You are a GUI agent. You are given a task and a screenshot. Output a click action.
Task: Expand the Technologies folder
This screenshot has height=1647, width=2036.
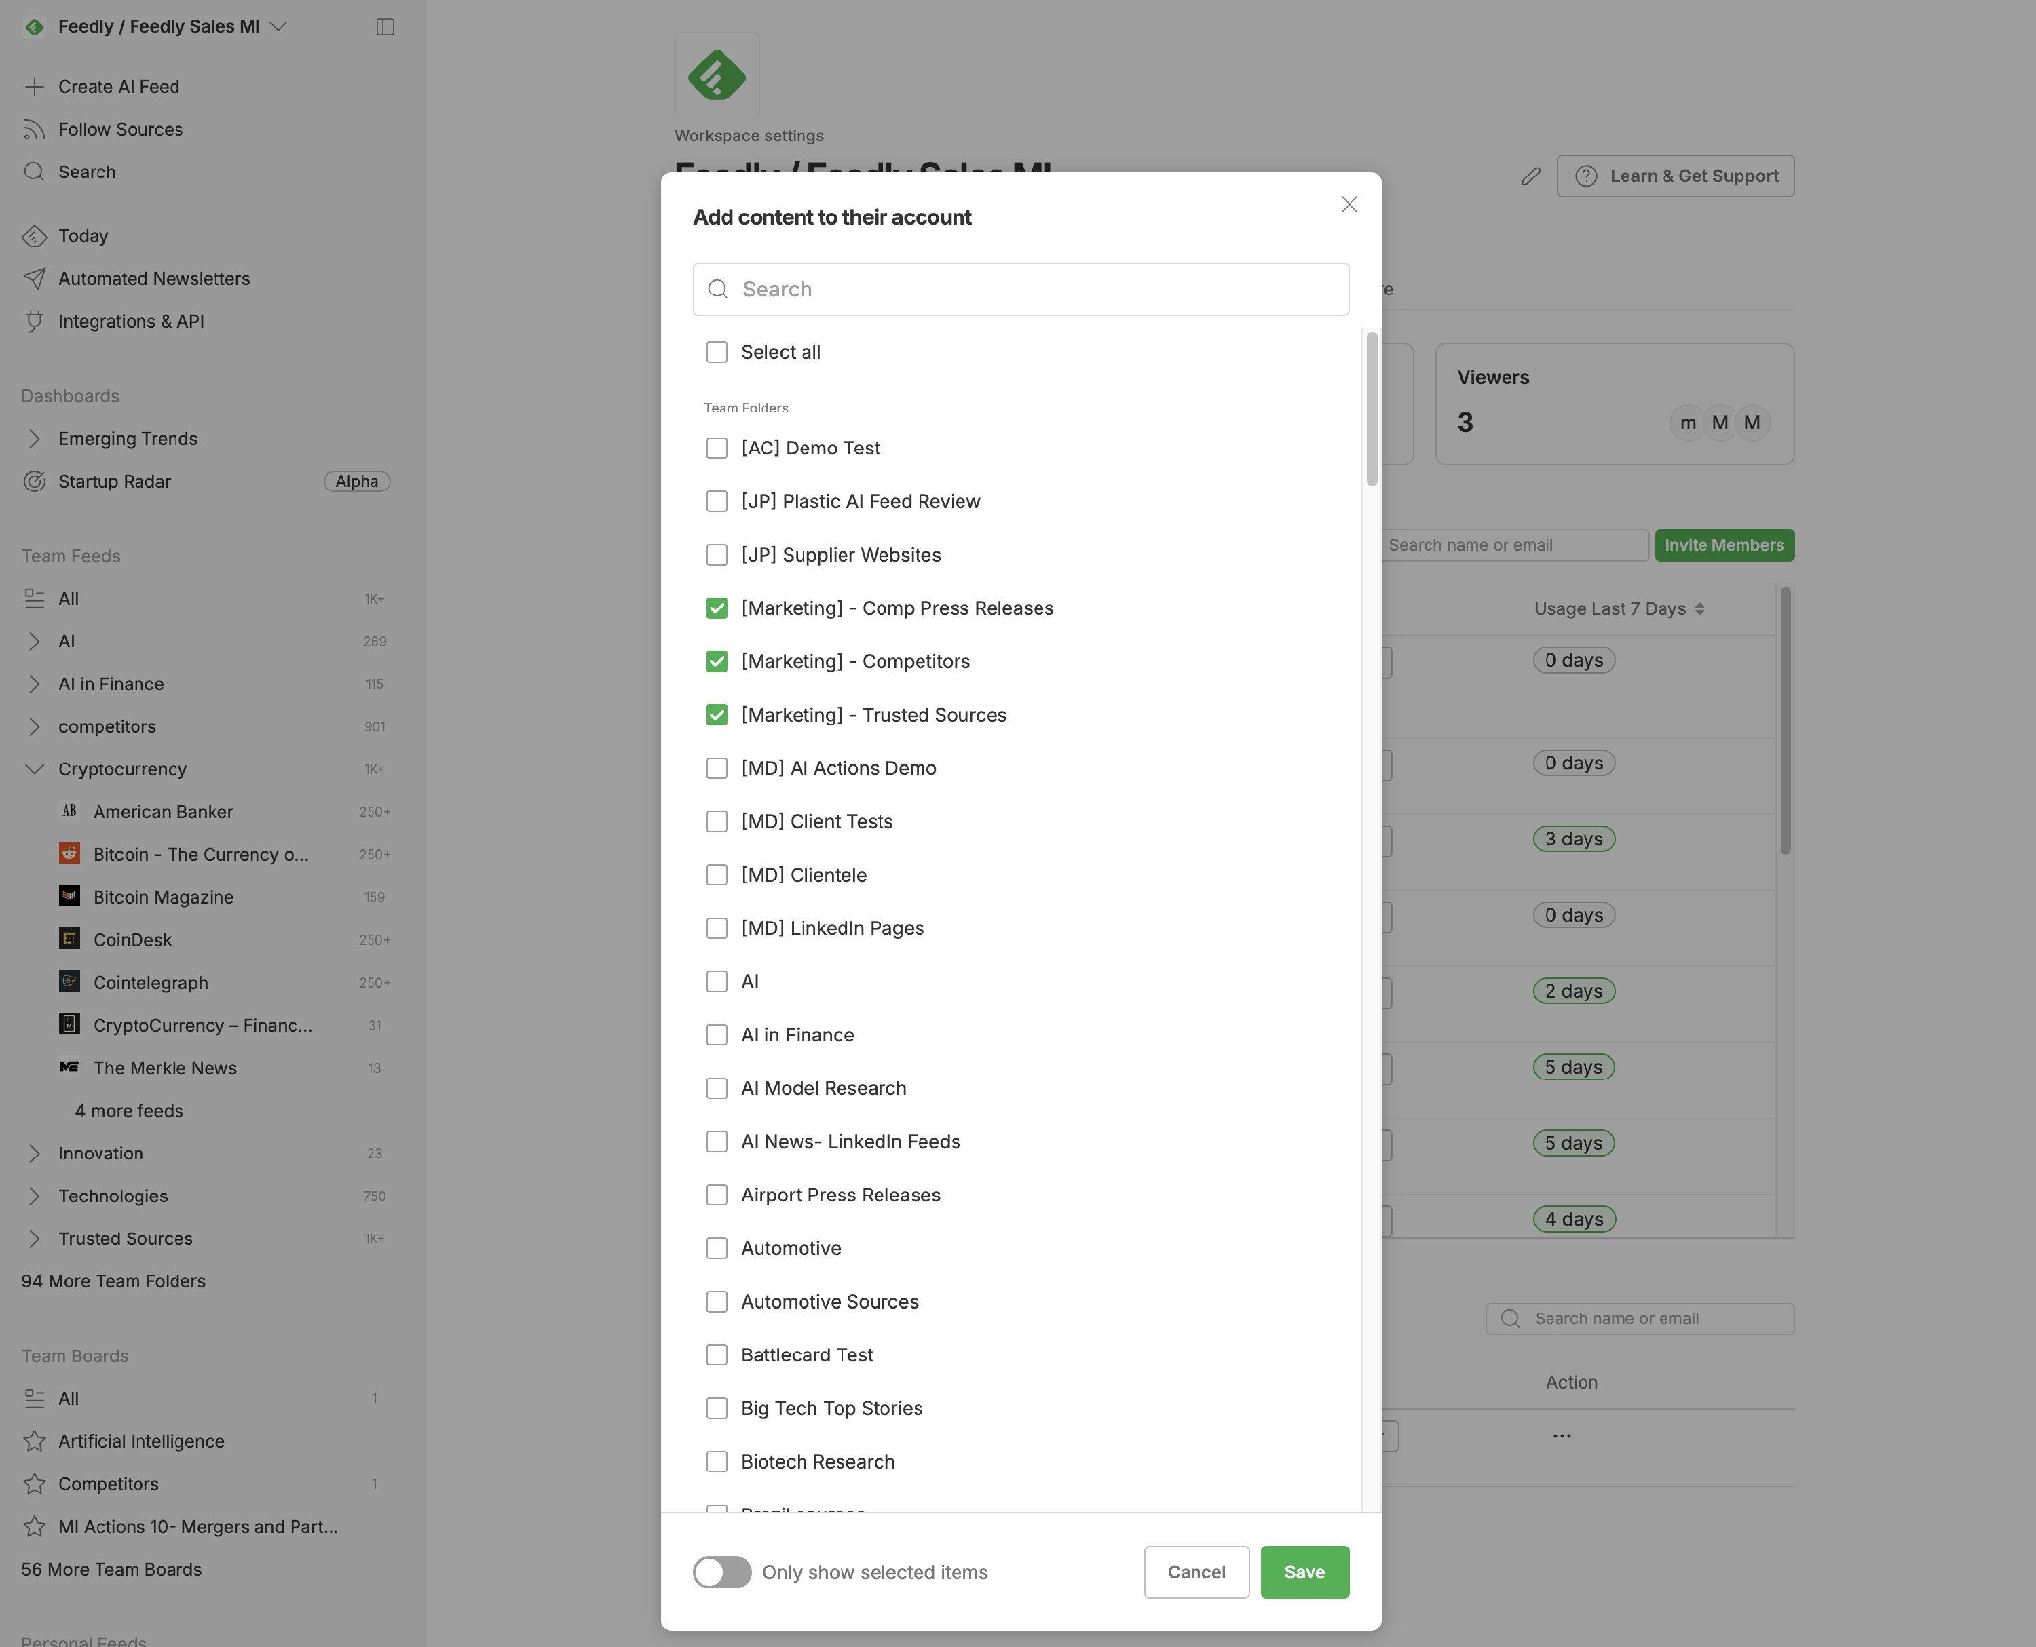point(34,1197)
